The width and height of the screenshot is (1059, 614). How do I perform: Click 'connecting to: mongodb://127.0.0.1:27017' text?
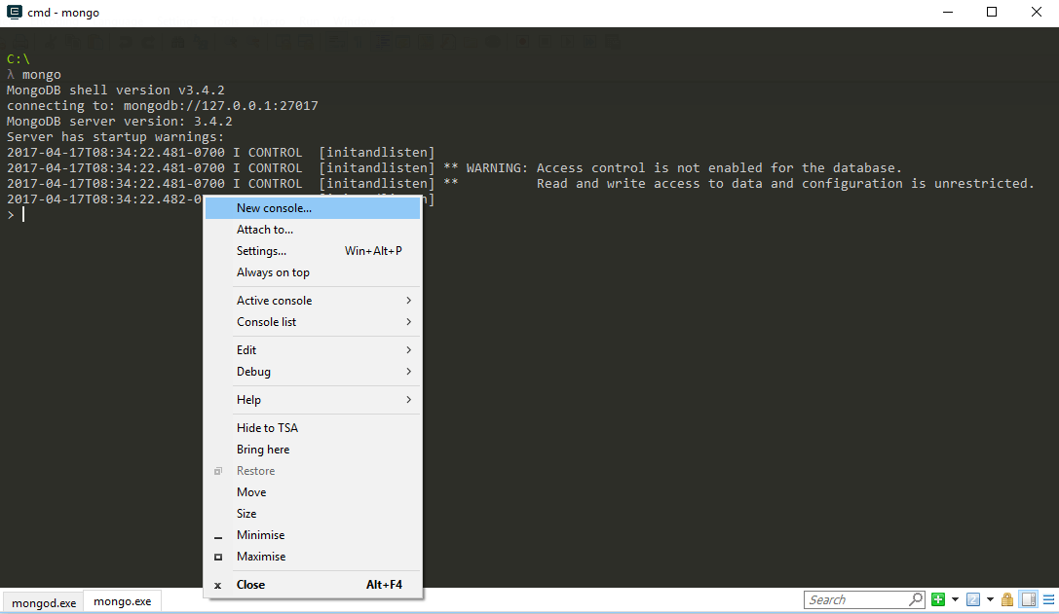pos(162,105)
